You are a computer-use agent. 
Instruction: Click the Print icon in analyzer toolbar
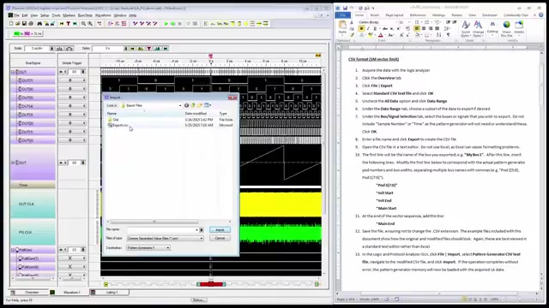tap(31, 23)
